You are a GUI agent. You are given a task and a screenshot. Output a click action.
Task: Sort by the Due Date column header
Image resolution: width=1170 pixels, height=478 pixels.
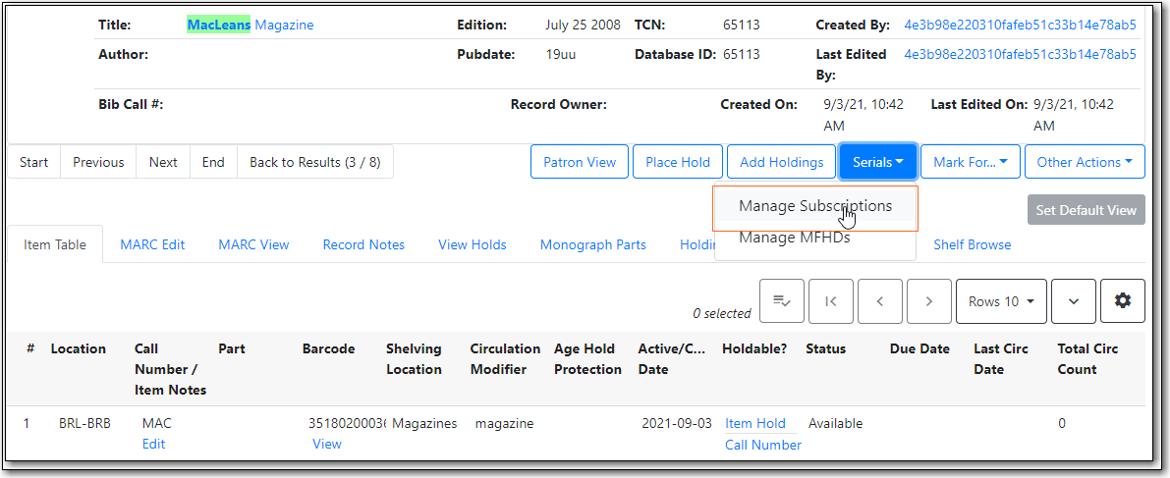[920, 349]
